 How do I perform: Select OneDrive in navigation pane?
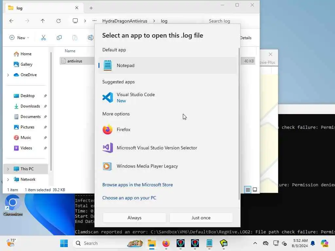29,75
